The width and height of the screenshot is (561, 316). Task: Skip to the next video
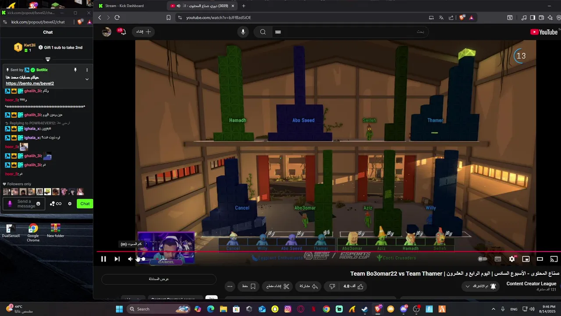117,259
